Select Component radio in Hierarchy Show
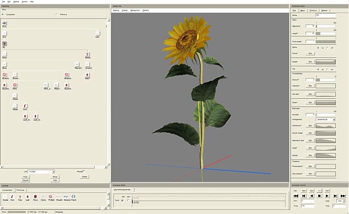The image size is (349, 214). [x=3, y=14]
